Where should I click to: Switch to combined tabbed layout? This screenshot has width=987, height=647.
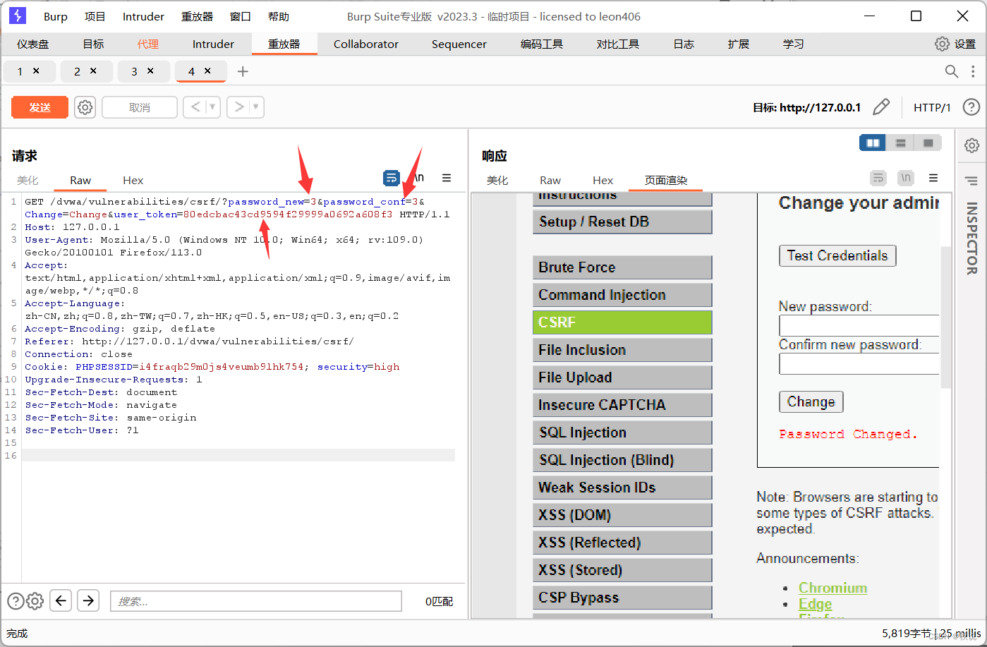(x=928, y=143)
